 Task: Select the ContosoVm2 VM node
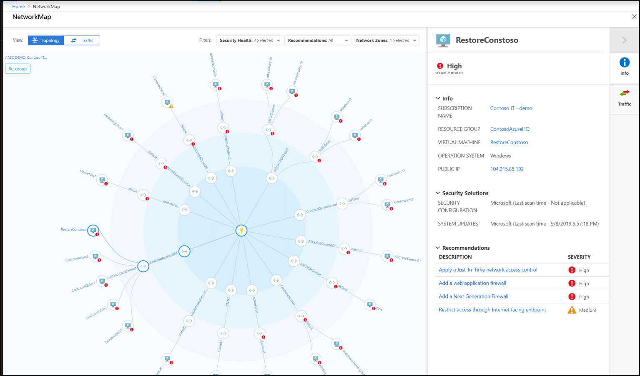click(387, 205)
